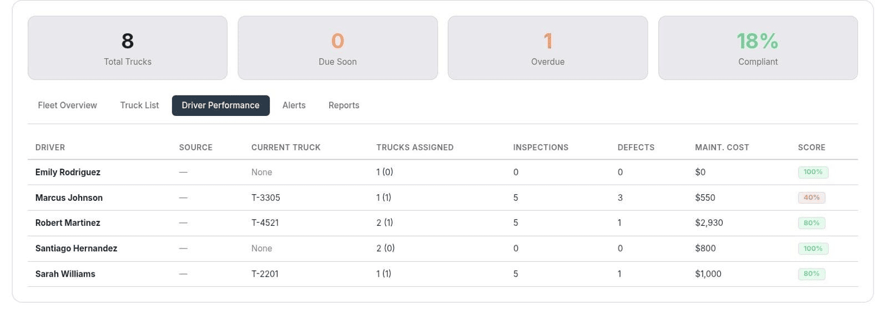Viewport: 888px width, 314px height.
Task: Open the Reports tab
Action: [344, 105]
